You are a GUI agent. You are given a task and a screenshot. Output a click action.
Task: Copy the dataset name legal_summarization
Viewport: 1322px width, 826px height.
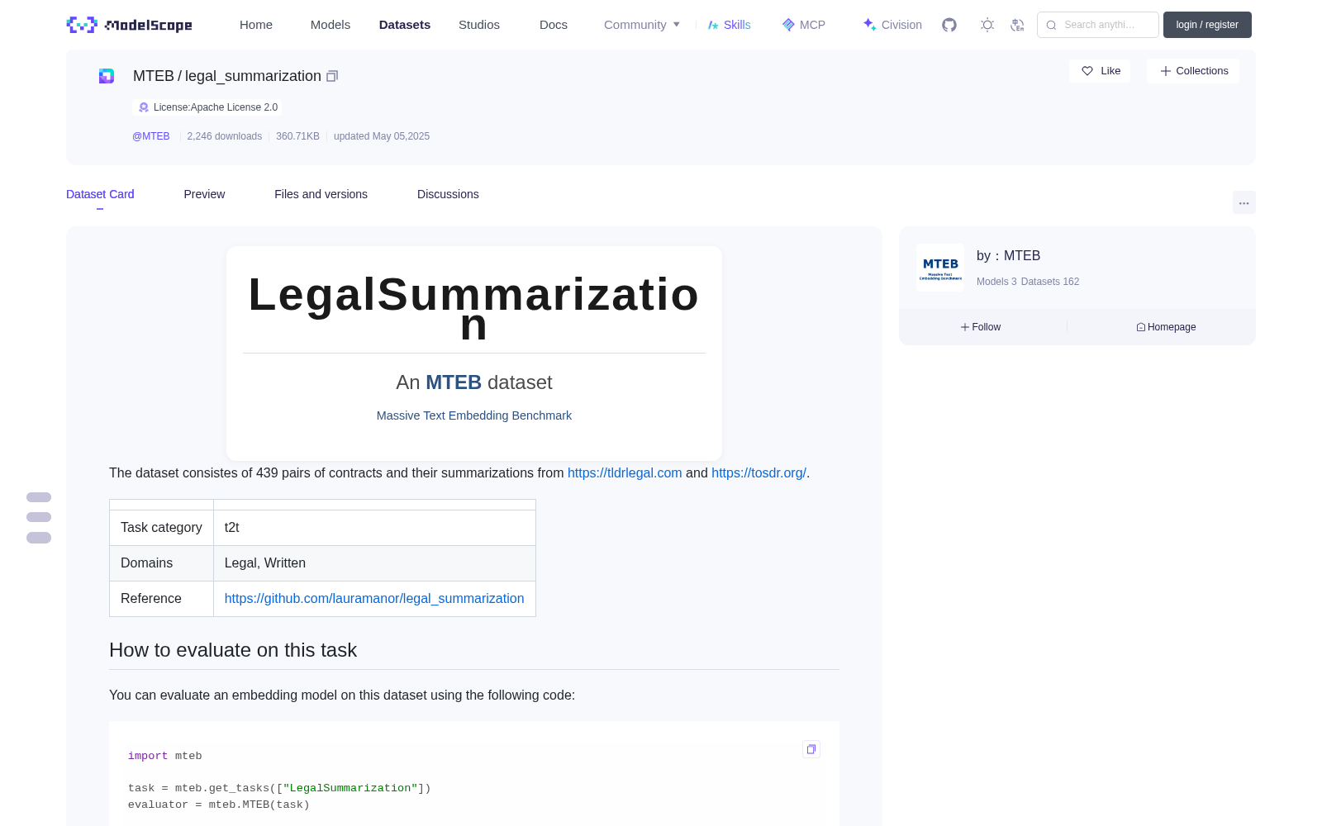coord(332,76)
